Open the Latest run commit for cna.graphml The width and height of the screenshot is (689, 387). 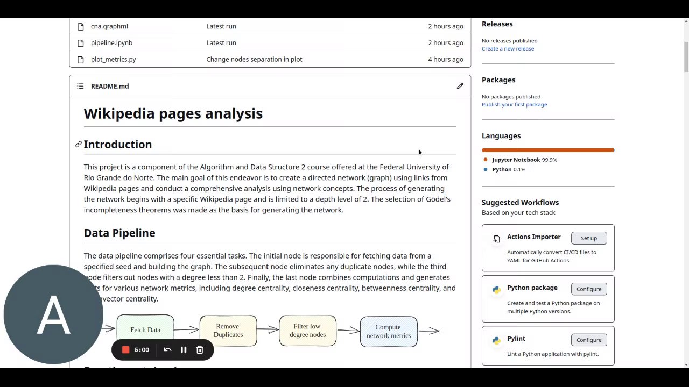[221, 26]
